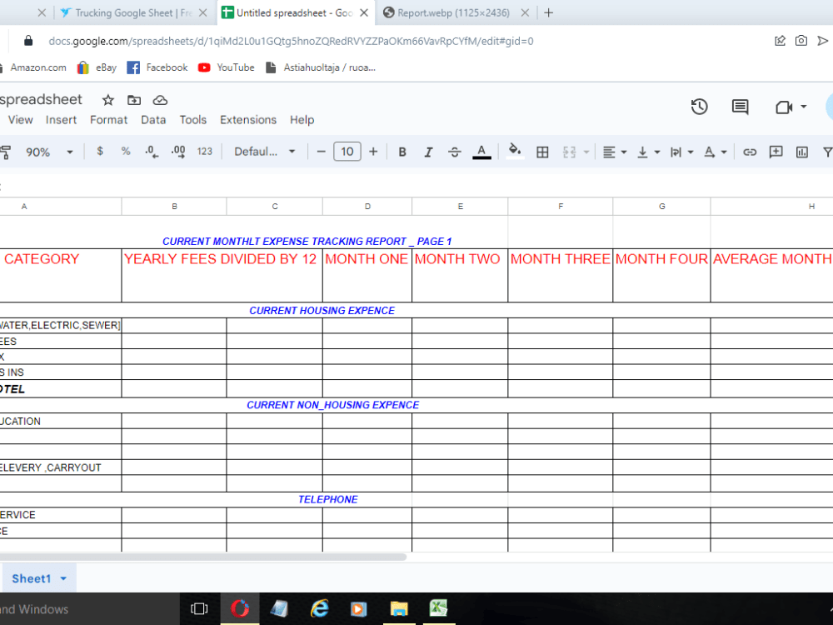This screenshot has width=833, height=625.
Task: Select the Paint format tool
Action: pos(7,151)
